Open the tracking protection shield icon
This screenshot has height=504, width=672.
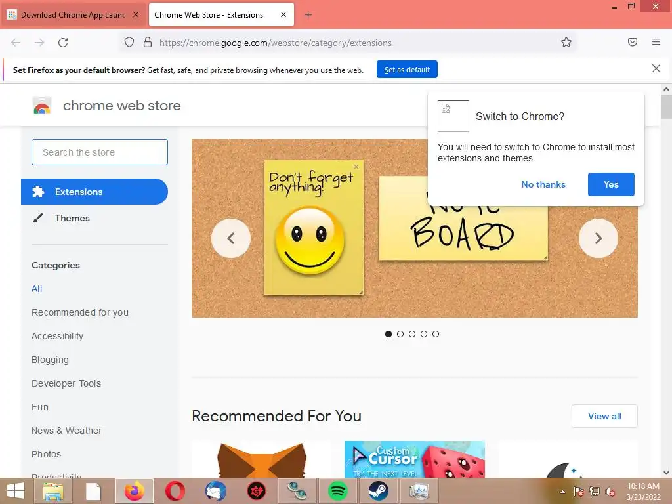pos(129,43)
